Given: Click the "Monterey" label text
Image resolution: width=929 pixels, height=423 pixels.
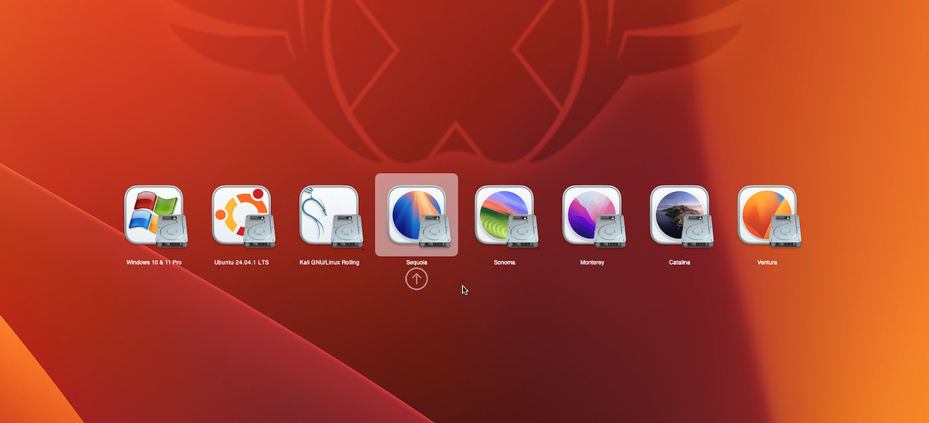Looking at the screenshot, I should click(x=592, y=262).
